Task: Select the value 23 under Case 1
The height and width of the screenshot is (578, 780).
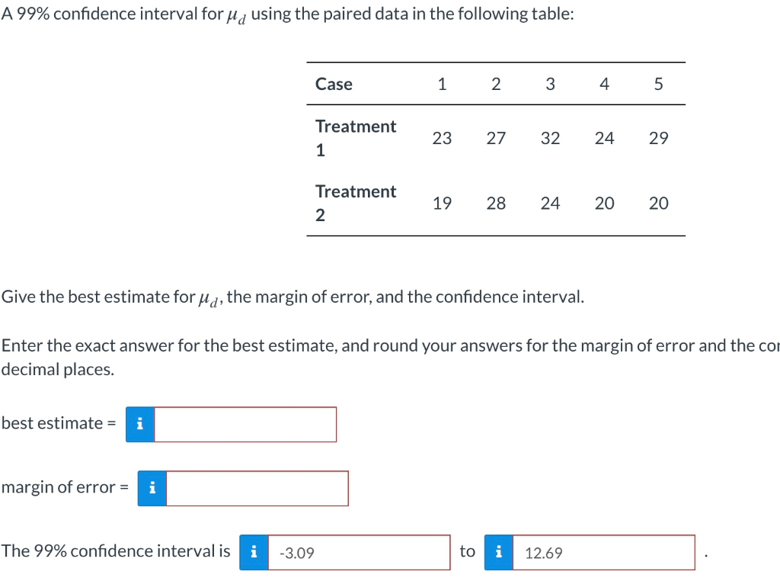Action: tap(443, 137)
